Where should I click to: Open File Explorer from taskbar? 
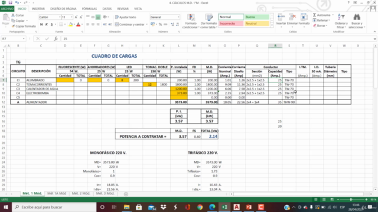point(126,207)
